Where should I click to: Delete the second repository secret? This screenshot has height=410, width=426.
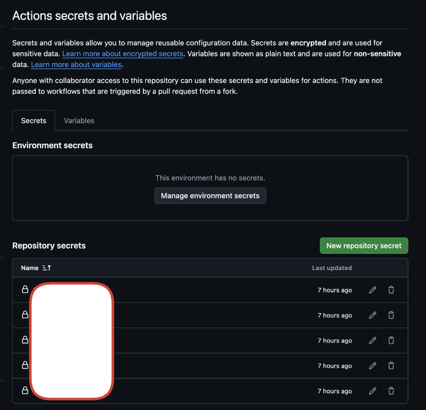click(391, 315)
